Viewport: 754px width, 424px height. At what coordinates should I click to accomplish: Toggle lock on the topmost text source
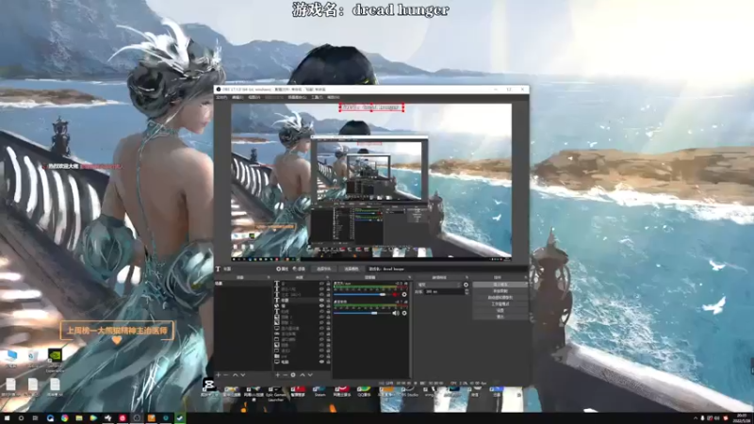coord(328,284)
